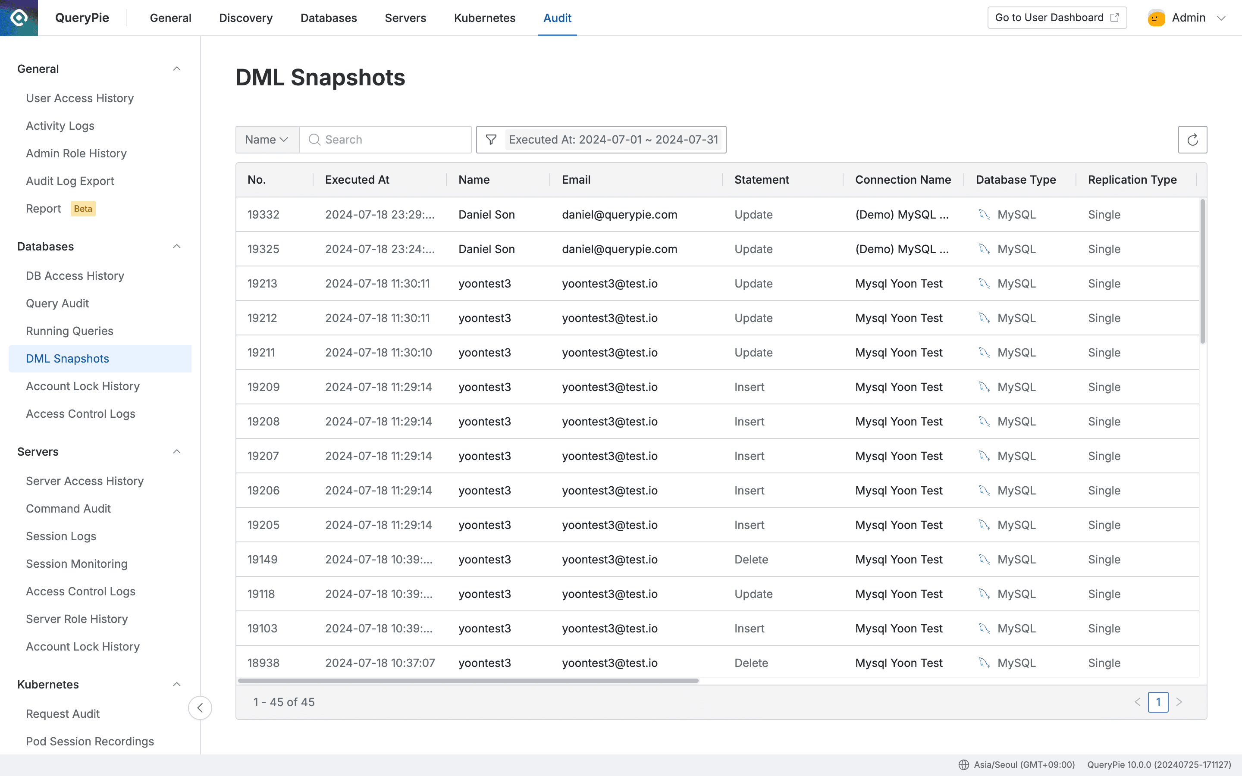Click the external link icon beside Go to User Dashboard
The width and height of the screenshot is (1242, 776).
[x=1115, y=17]
